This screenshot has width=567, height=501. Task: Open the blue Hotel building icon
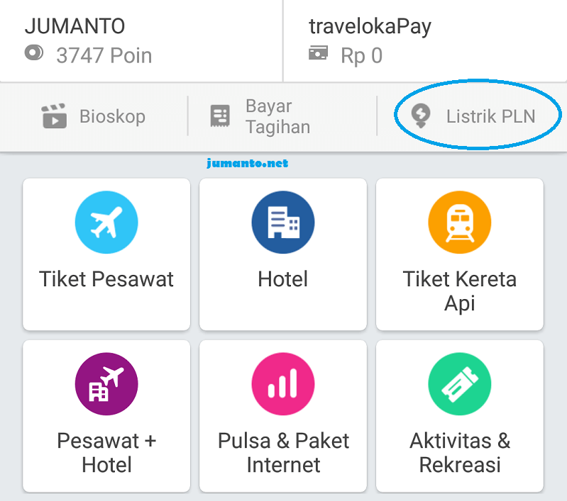pos(283,222)
